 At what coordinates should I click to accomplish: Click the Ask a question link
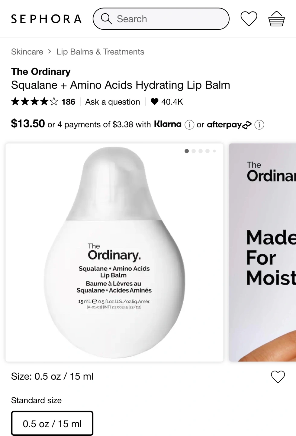[x=113, y=102]
